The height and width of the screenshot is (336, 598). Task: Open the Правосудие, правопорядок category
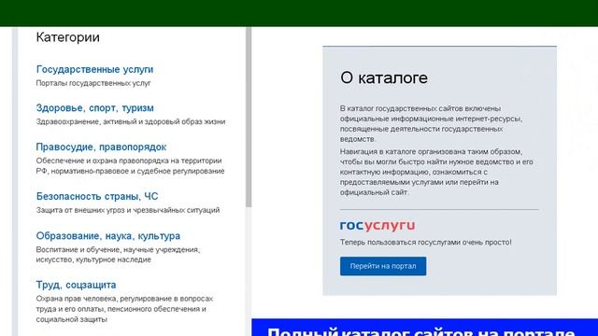[x=101, y=147]
